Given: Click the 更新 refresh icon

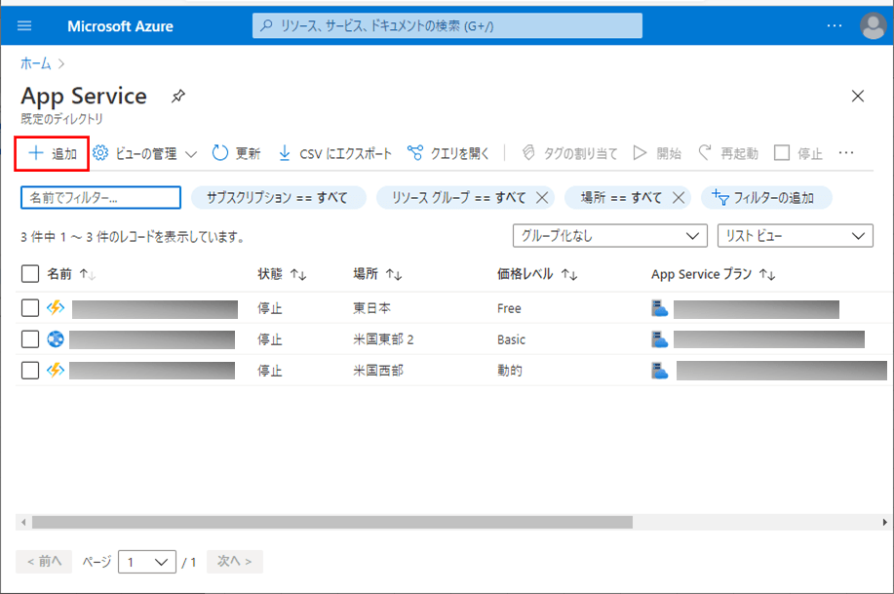Looking at the screenshot, I should tap(220, 153).
